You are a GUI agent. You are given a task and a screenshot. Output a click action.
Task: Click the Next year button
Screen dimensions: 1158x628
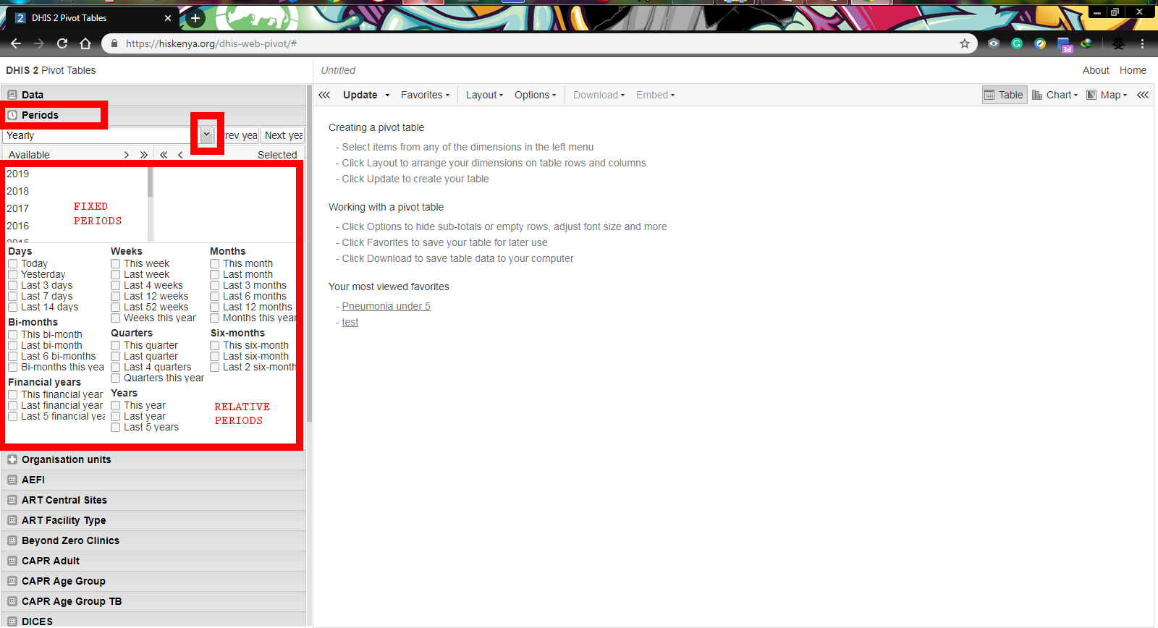(x=282, y=135)
